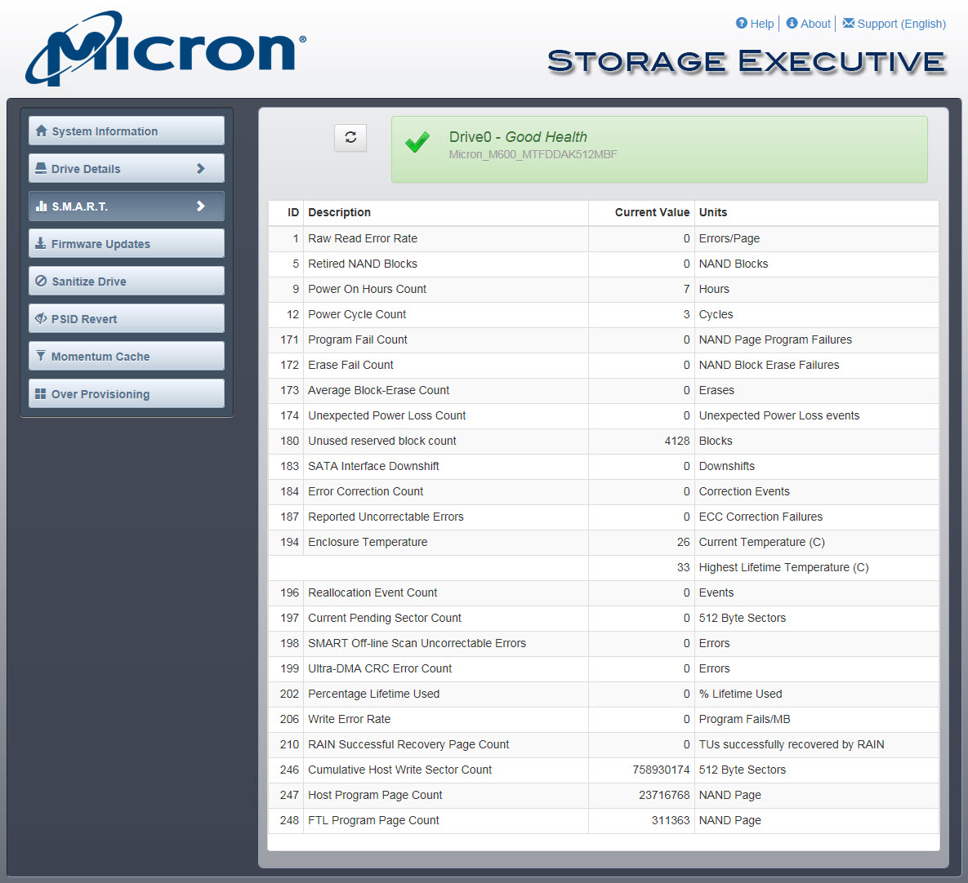
Task: Open Over Provisioning settings
Action: tap(127, 394)
